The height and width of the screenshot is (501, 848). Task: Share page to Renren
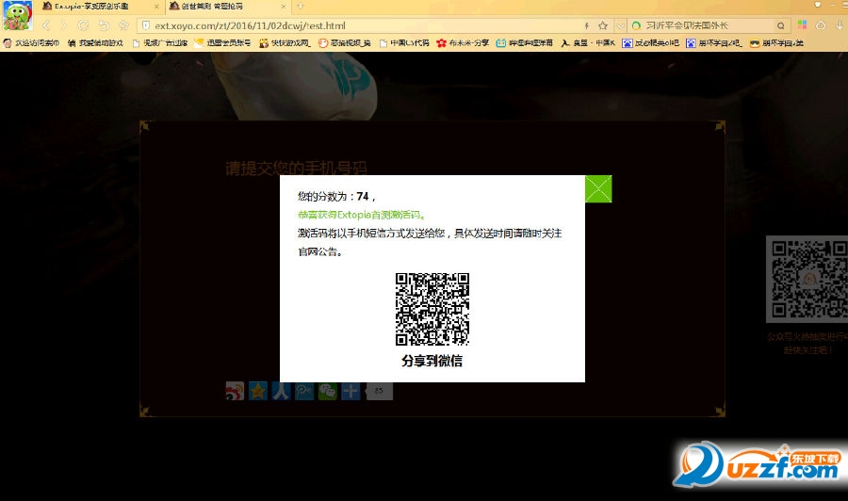(x=281, y=391)
